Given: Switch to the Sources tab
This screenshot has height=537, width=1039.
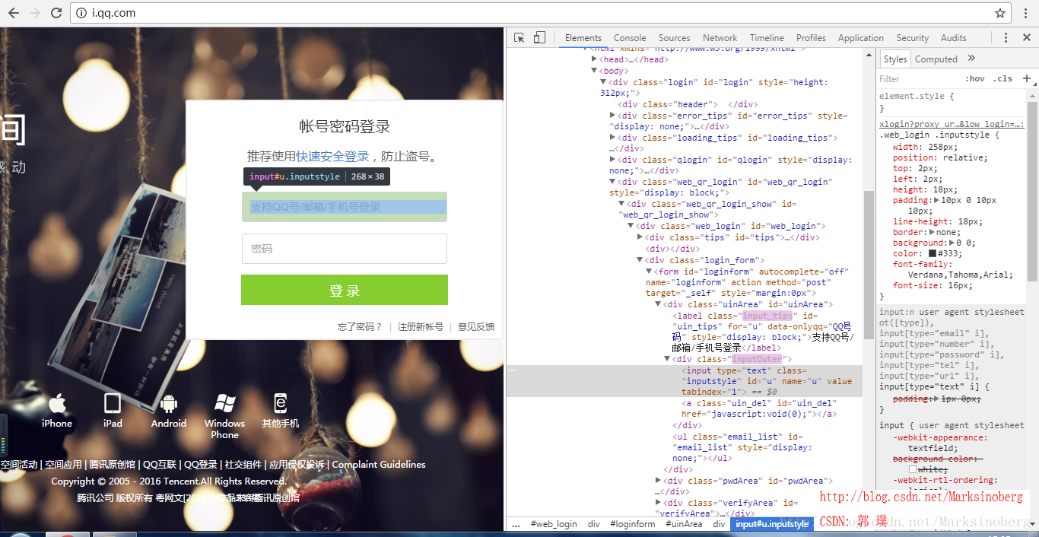Looking at the screenshot, I should click(x=674, y=38).
